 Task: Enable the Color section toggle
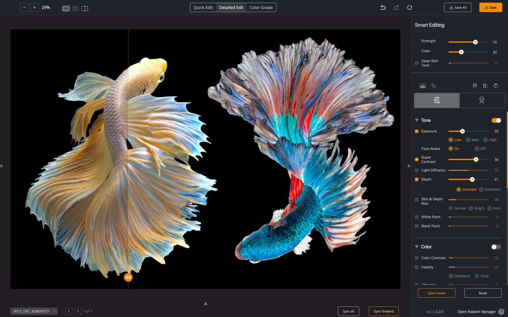[496, 247]
